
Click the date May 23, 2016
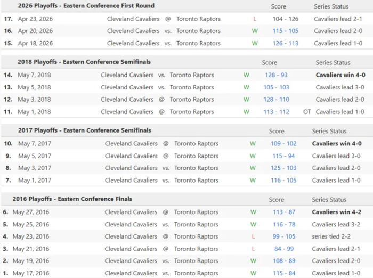[x=31, y=236]
